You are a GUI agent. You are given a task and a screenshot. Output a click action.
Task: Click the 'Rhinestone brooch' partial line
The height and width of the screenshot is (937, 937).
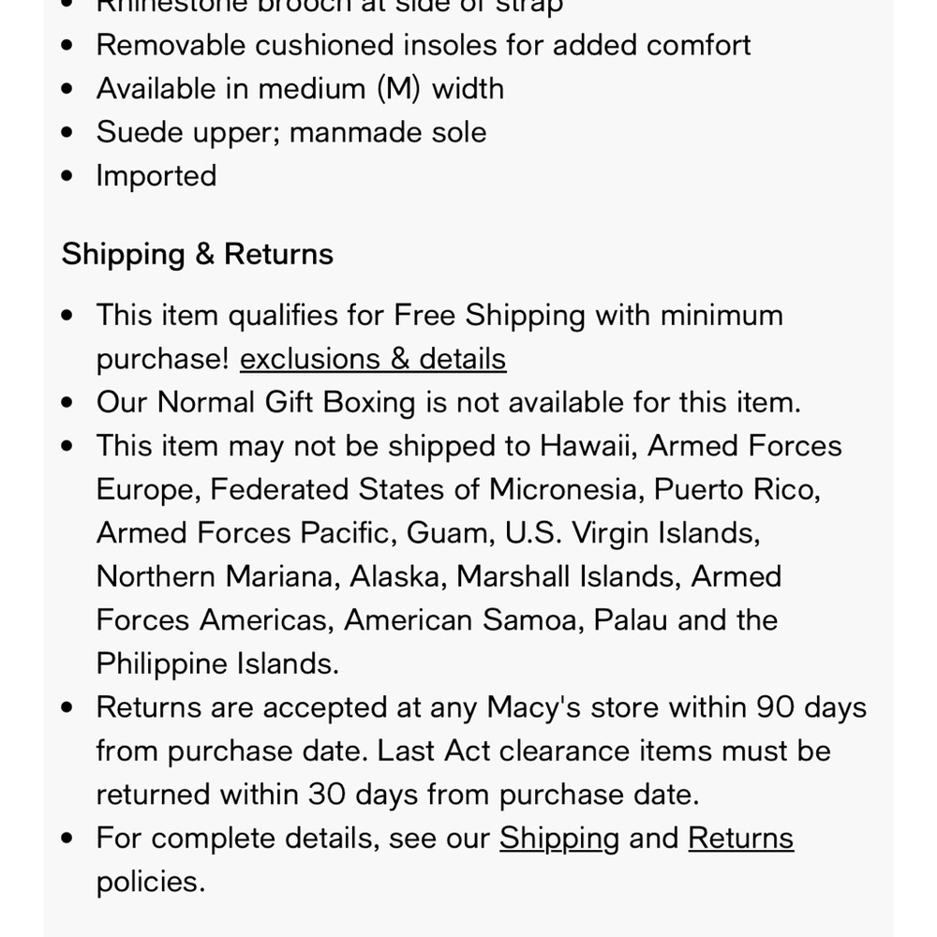[329, 6]
